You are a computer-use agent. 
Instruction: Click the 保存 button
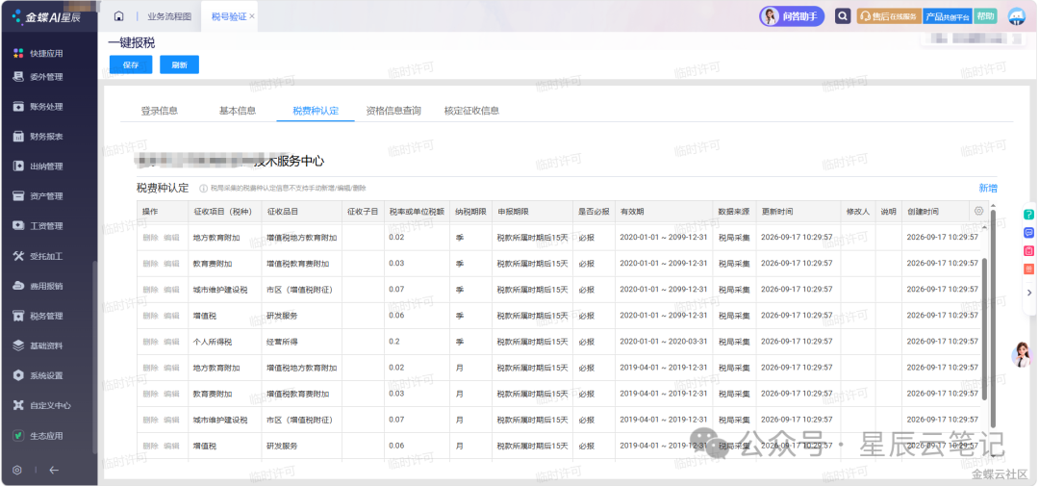tap(131, 65)
